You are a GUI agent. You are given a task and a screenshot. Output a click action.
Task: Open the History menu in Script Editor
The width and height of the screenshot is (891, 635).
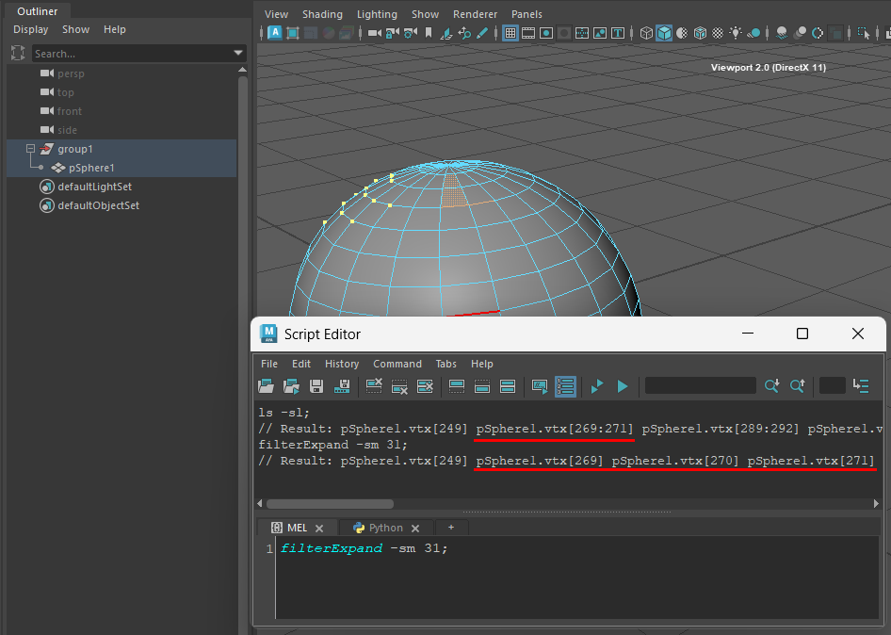tap(342, 364)
